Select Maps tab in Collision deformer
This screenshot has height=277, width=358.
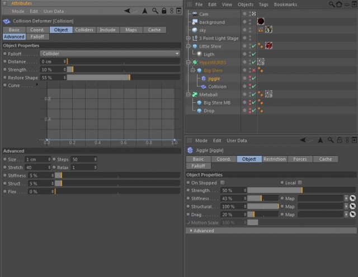(x=131, y=30)
